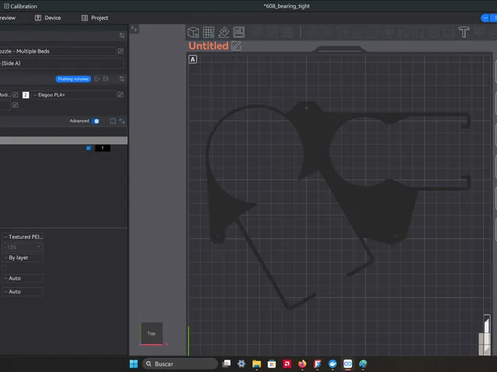The width and height of the screenshot is (497, 372).
Task: Open Task View on the taskbar
Action: (x=226, y=363)
